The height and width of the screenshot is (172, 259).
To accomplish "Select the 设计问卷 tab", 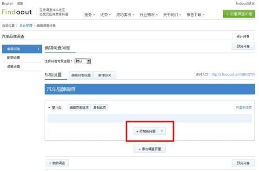I will pyautogui.click(x=243, y=37).
